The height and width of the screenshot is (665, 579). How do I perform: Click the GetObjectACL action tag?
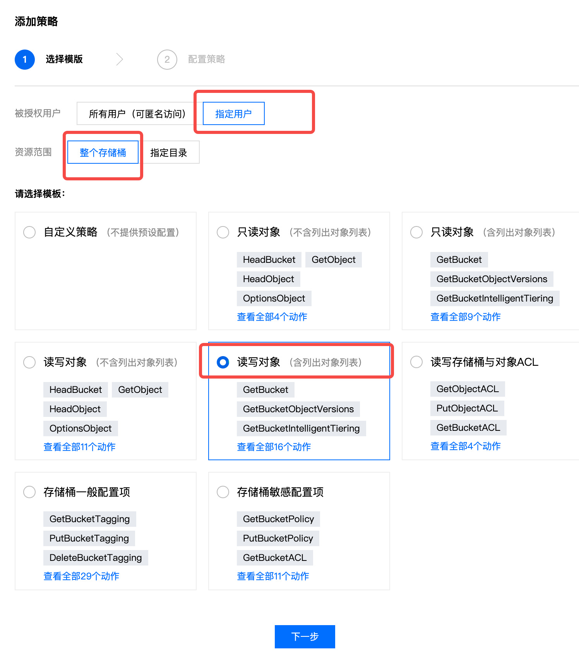tap(468, 389)
